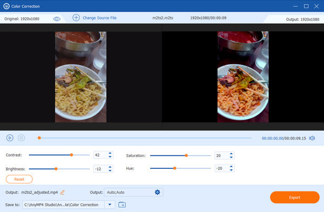This screenshot has height=212, width=324.
Task: Export the adjusted video
Action: coord(295,197)
